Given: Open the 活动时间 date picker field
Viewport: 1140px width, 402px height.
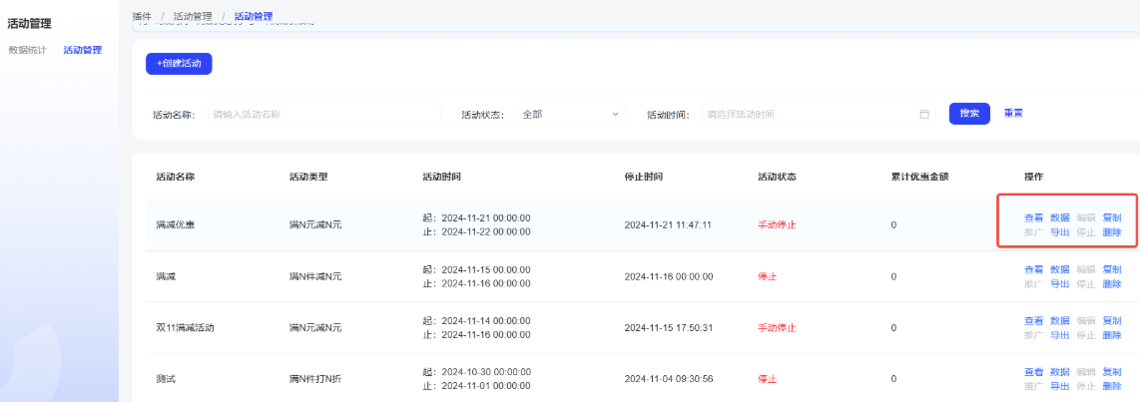Looking at the screenshot, I should [x=809, y=114].
